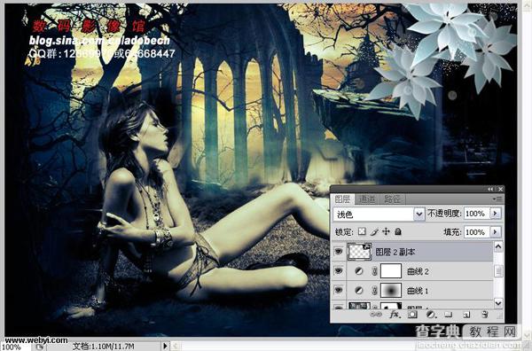Open the layers panel options menu
The height and width of the screenshot is (351, 532).
497,199
